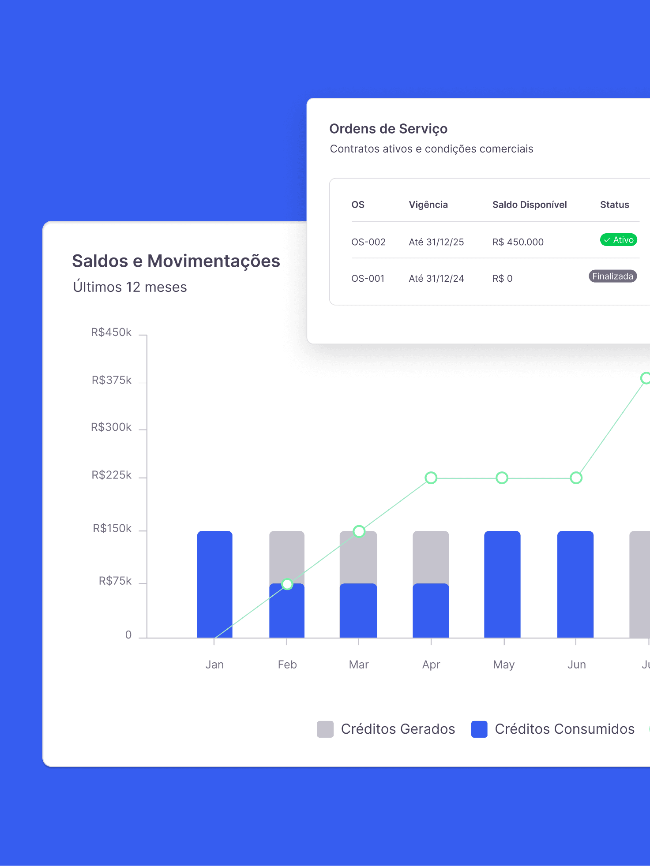
Task: Click 'Contratos ativos e condições comerciais' subtitle
Action: click(x=432, y=149)
